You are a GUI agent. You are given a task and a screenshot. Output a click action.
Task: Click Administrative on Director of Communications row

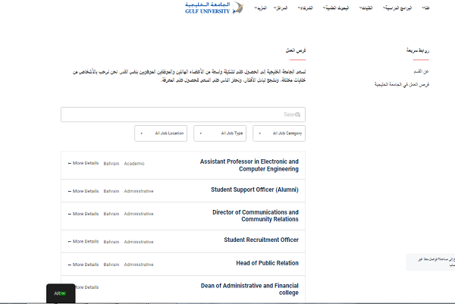point(139,214)
